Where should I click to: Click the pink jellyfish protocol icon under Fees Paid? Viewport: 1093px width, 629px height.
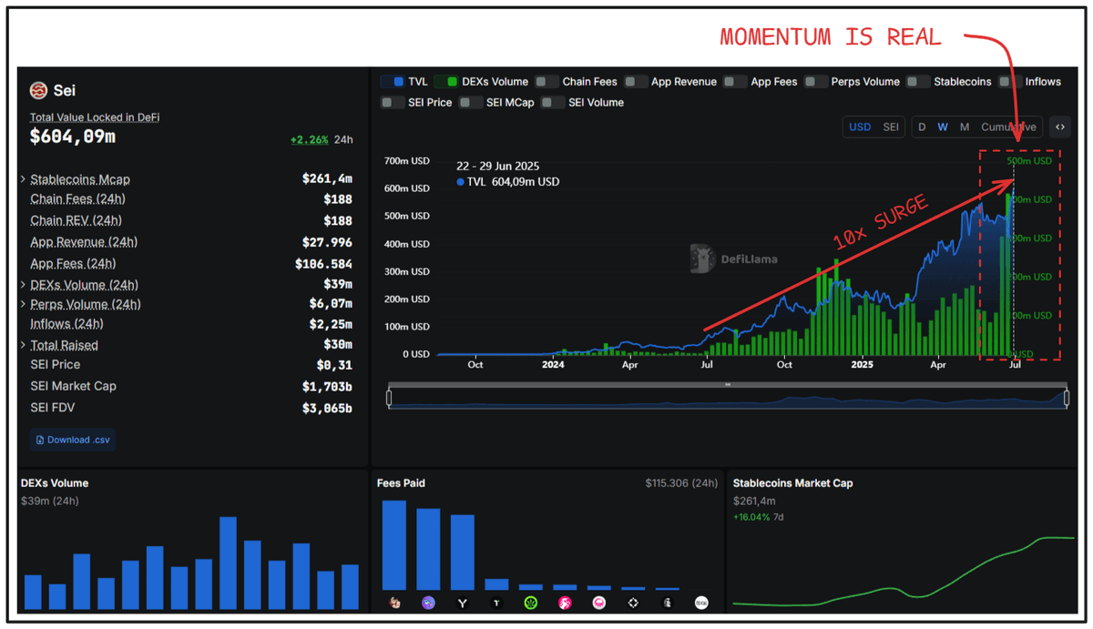click(599, 603)
